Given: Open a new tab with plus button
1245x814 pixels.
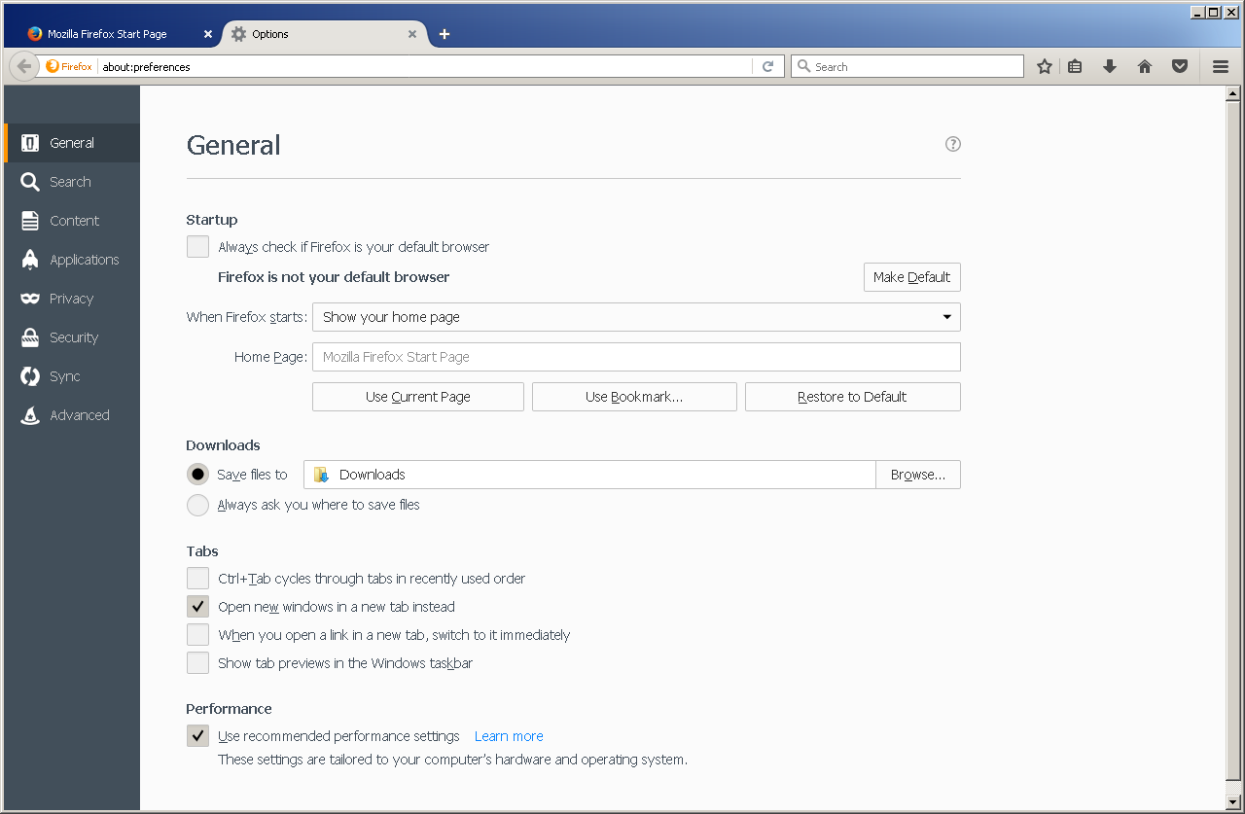Looking at the screenshot, I should point(445,34).
